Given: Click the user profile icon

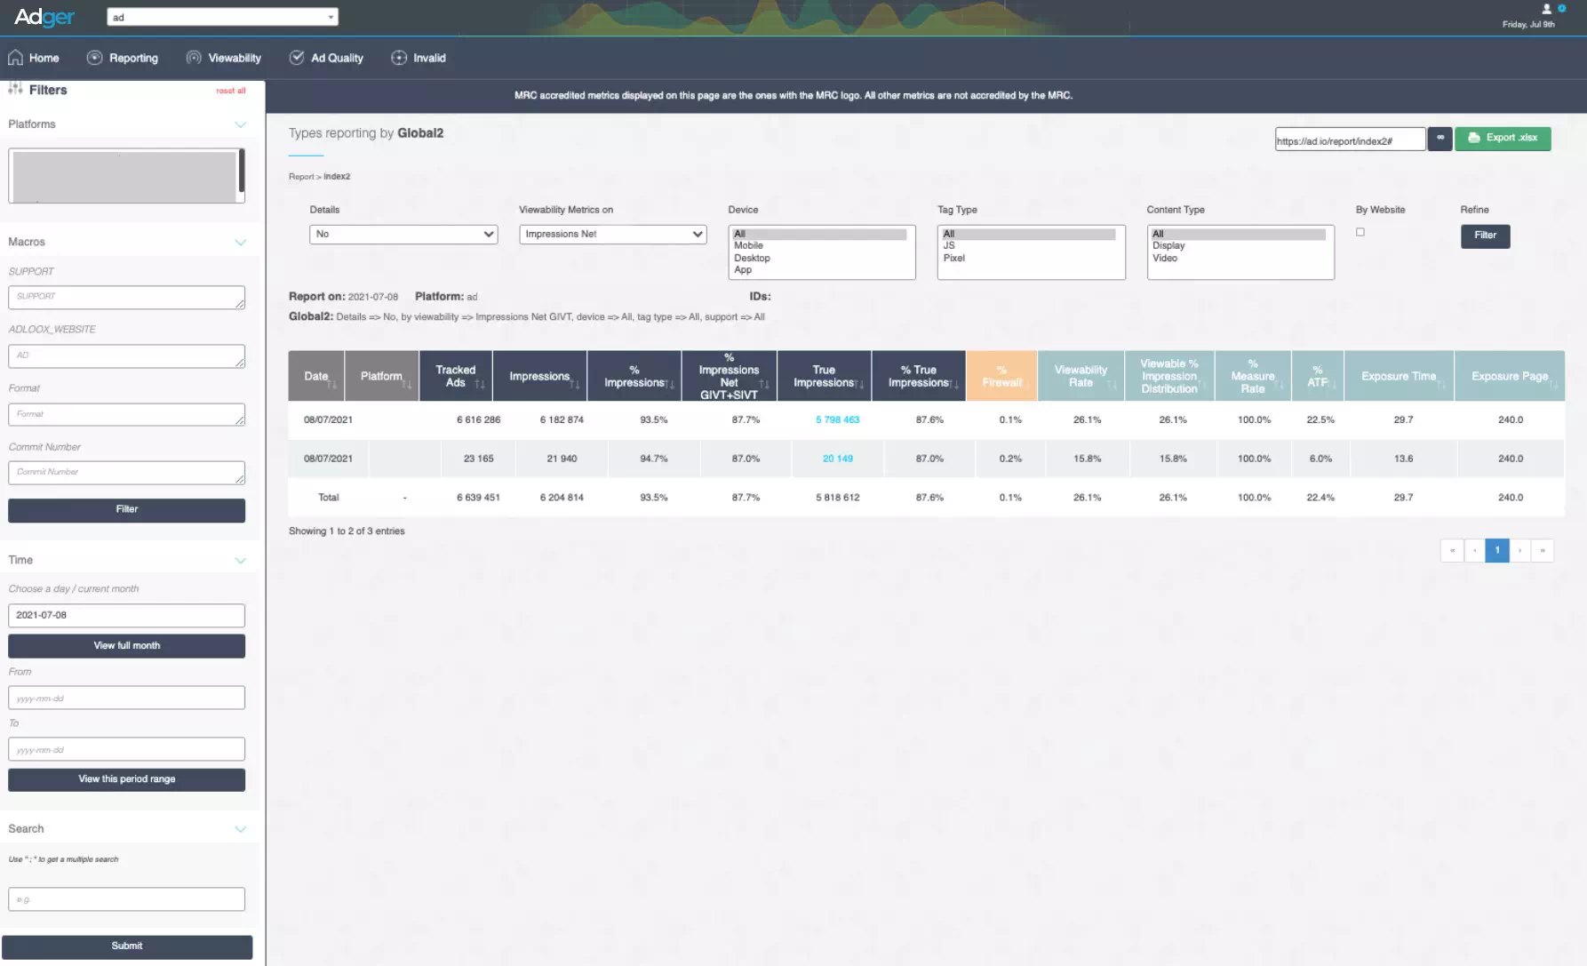Looking at the screenshot, I should pos(1546,9).
